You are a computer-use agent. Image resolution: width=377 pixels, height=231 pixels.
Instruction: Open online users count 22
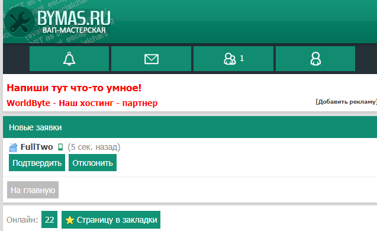point(50,219)
